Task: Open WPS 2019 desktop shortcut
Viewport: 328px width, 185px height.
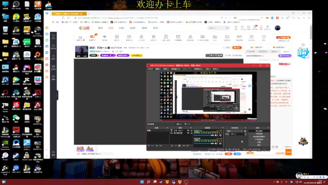Action: [x=16, y=169]
